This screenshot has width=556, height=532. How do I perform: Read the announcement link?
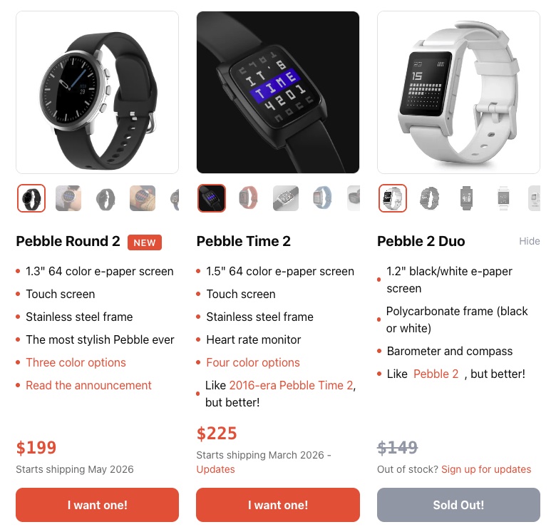tap(88, 385)
